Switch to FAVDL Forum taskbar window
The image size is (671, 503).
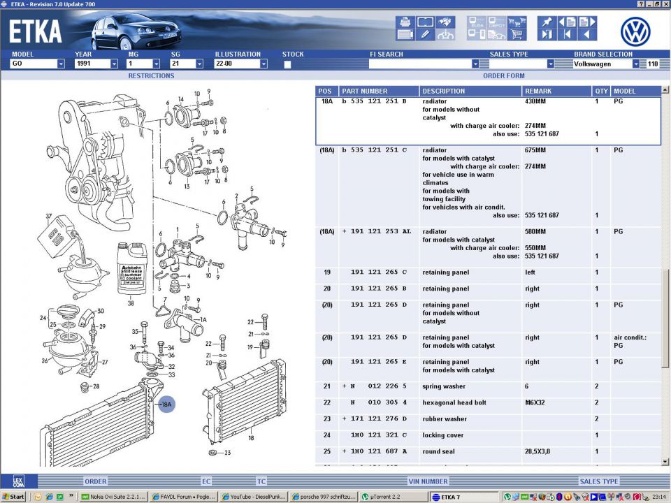[184, 497]
